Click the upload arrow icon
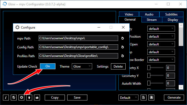Screen dimensions: 187x105 [x=29, y=98]
